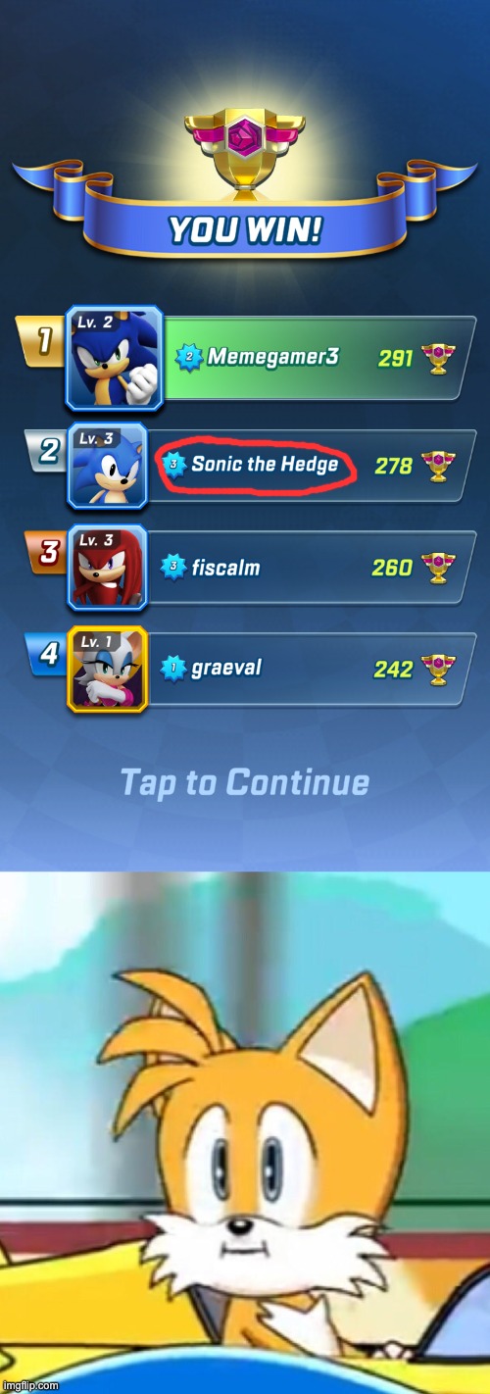Select the second place Sonic portrait
Viewport: 490px width, 1394px height.
coord(107,466)
